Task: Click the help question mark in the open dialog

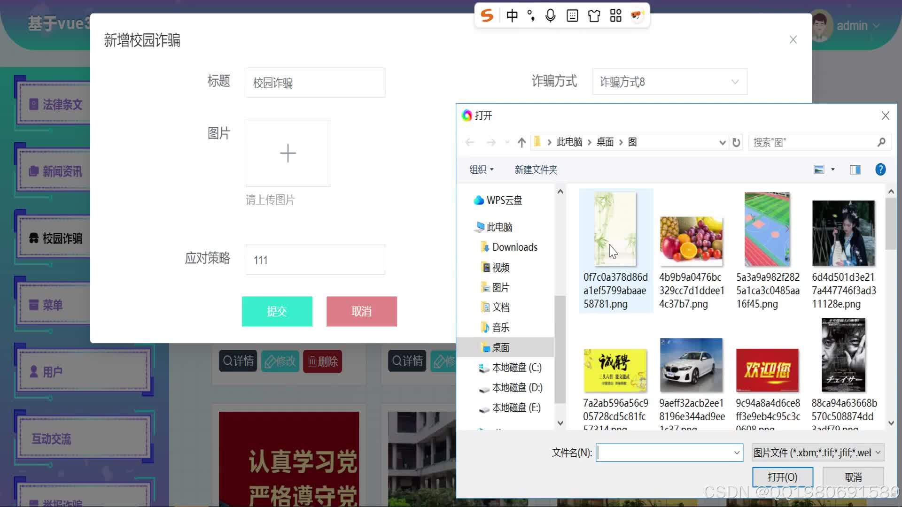Action: (x=880, y=169)
